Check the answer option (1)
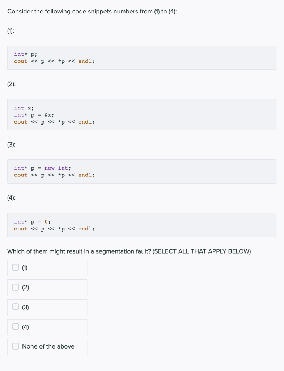Image resolution: width=284 pixels, height=371 pixels. (15, 267)
